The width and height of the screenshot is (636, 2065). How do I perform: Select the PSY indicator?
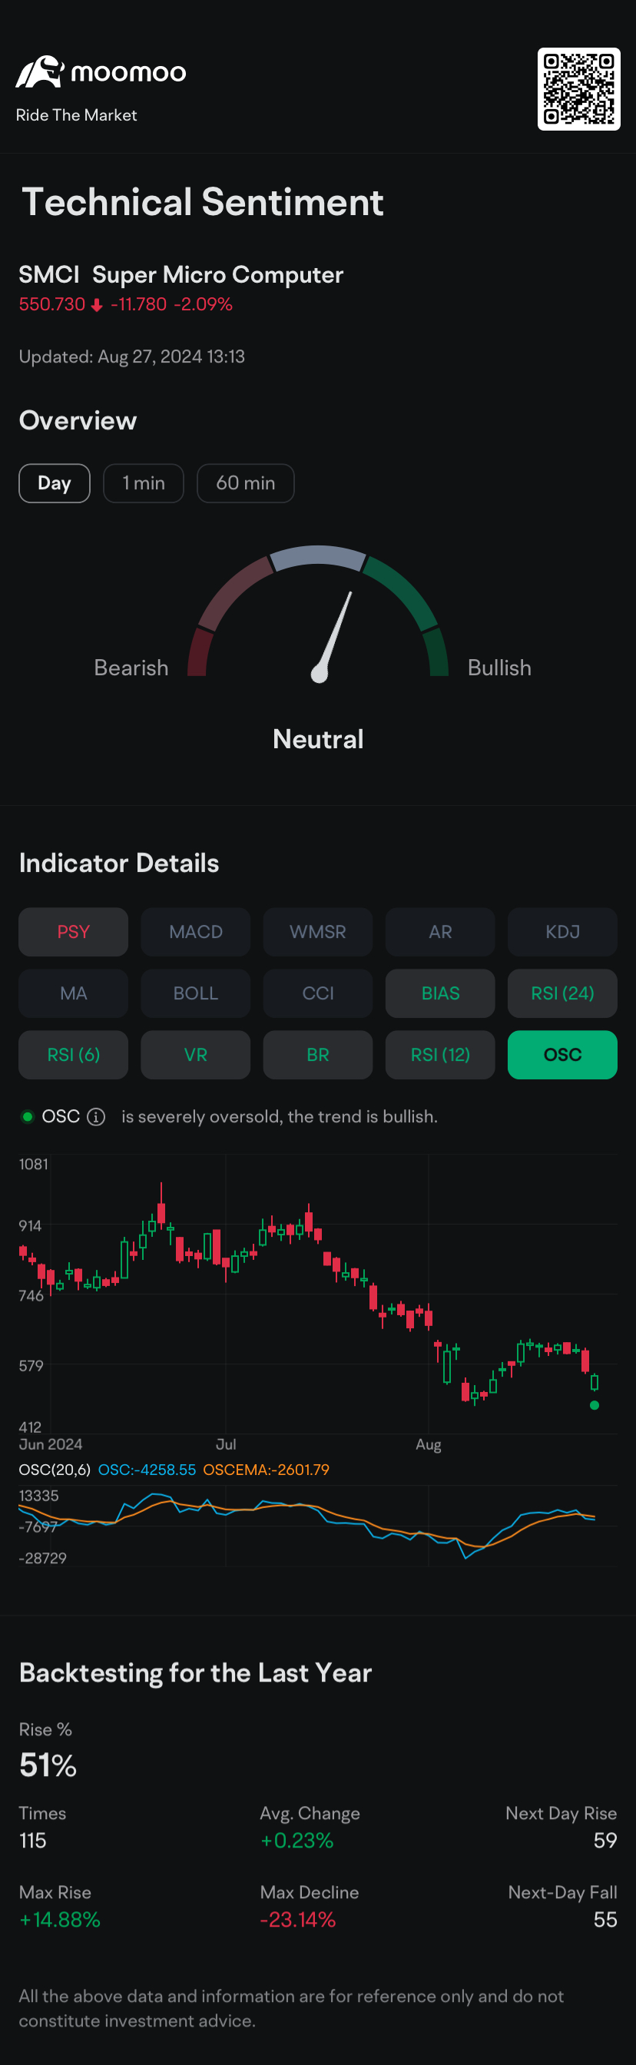74,933
